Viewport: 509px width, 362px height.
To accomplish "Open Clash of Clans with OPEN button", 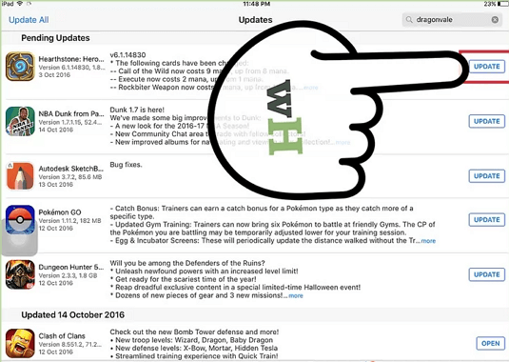I will pos(491,344).
